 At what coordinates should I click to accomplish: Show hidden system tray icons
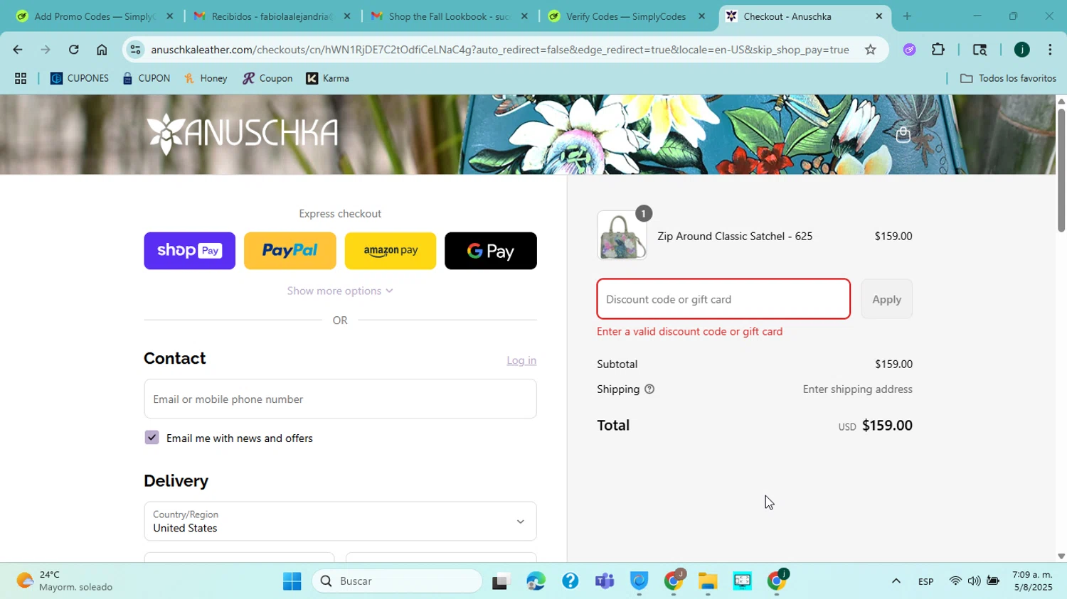pyautogui.click(x=896, y=581)
